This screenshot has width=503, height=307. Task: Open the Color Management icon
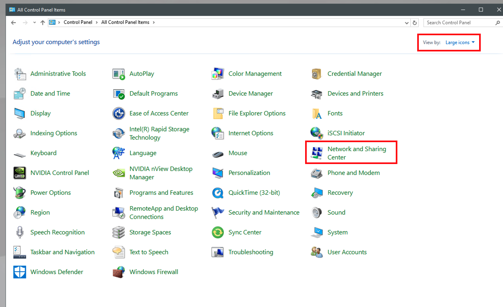218,74
